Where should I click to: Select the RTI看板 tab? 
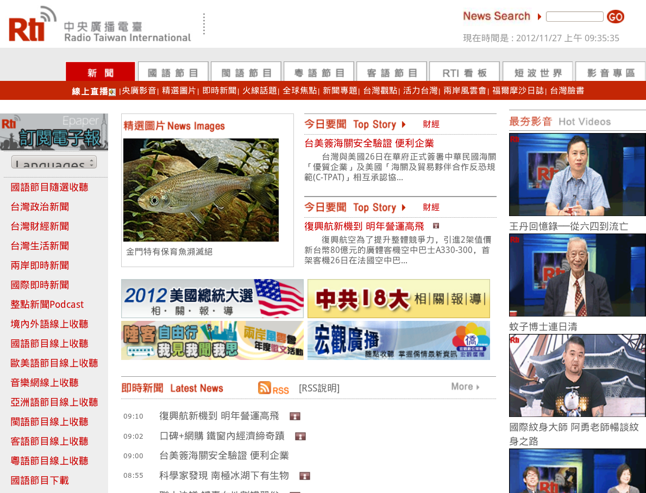465,72
